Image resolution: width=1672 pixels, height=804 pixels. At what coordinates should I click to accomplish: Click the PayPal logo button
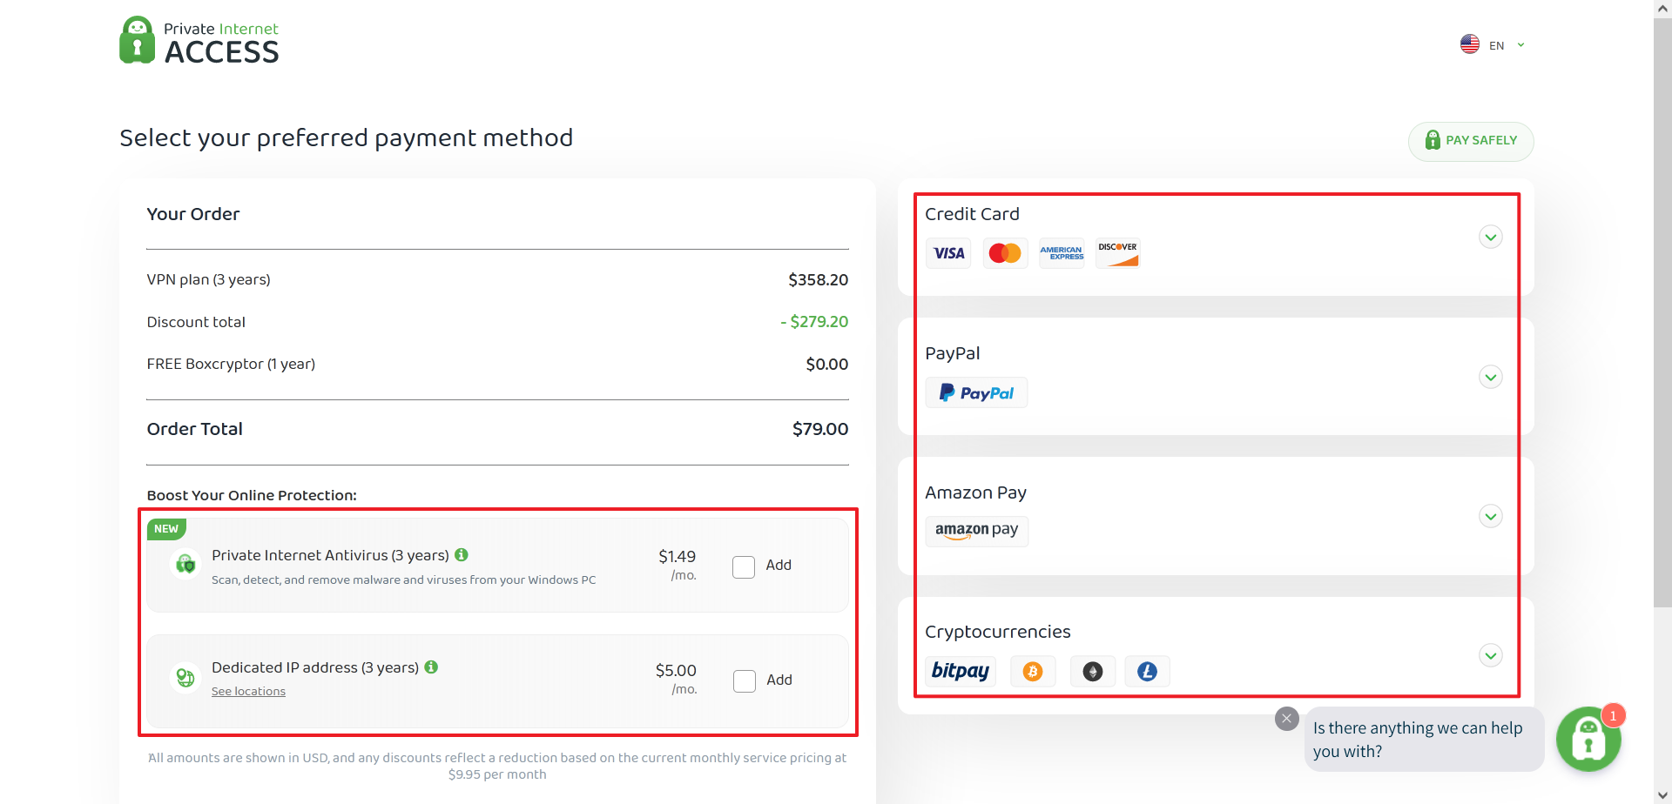[x=976, y=392]
